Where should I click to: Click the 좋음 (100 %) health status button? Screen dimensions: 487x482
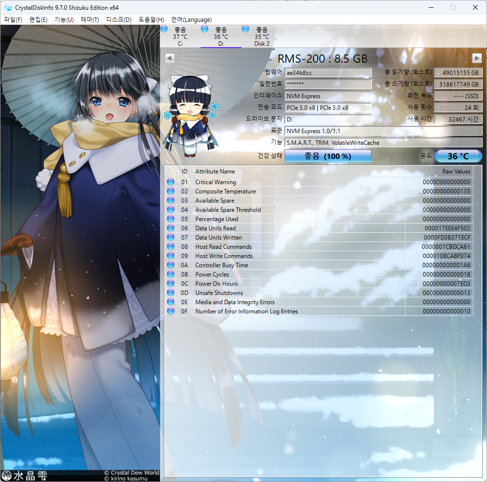point(328,156)
